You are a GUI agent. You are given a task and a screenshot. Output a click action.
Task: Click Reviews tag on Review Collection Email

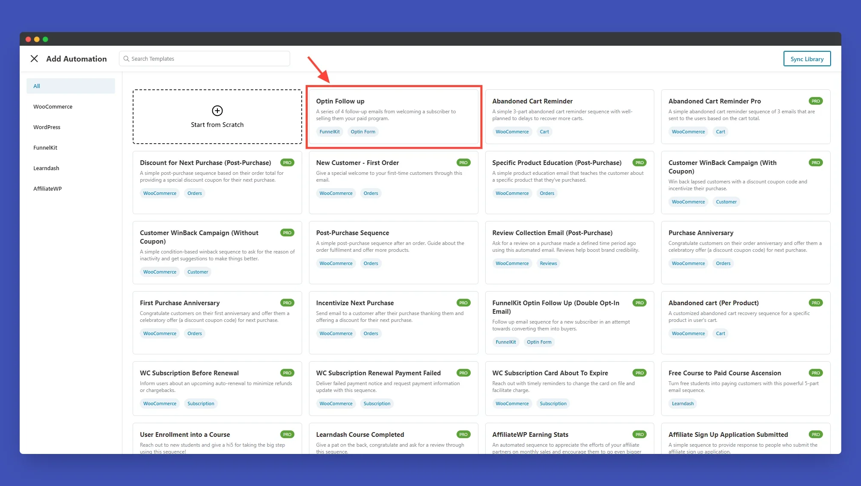[548, 263]
